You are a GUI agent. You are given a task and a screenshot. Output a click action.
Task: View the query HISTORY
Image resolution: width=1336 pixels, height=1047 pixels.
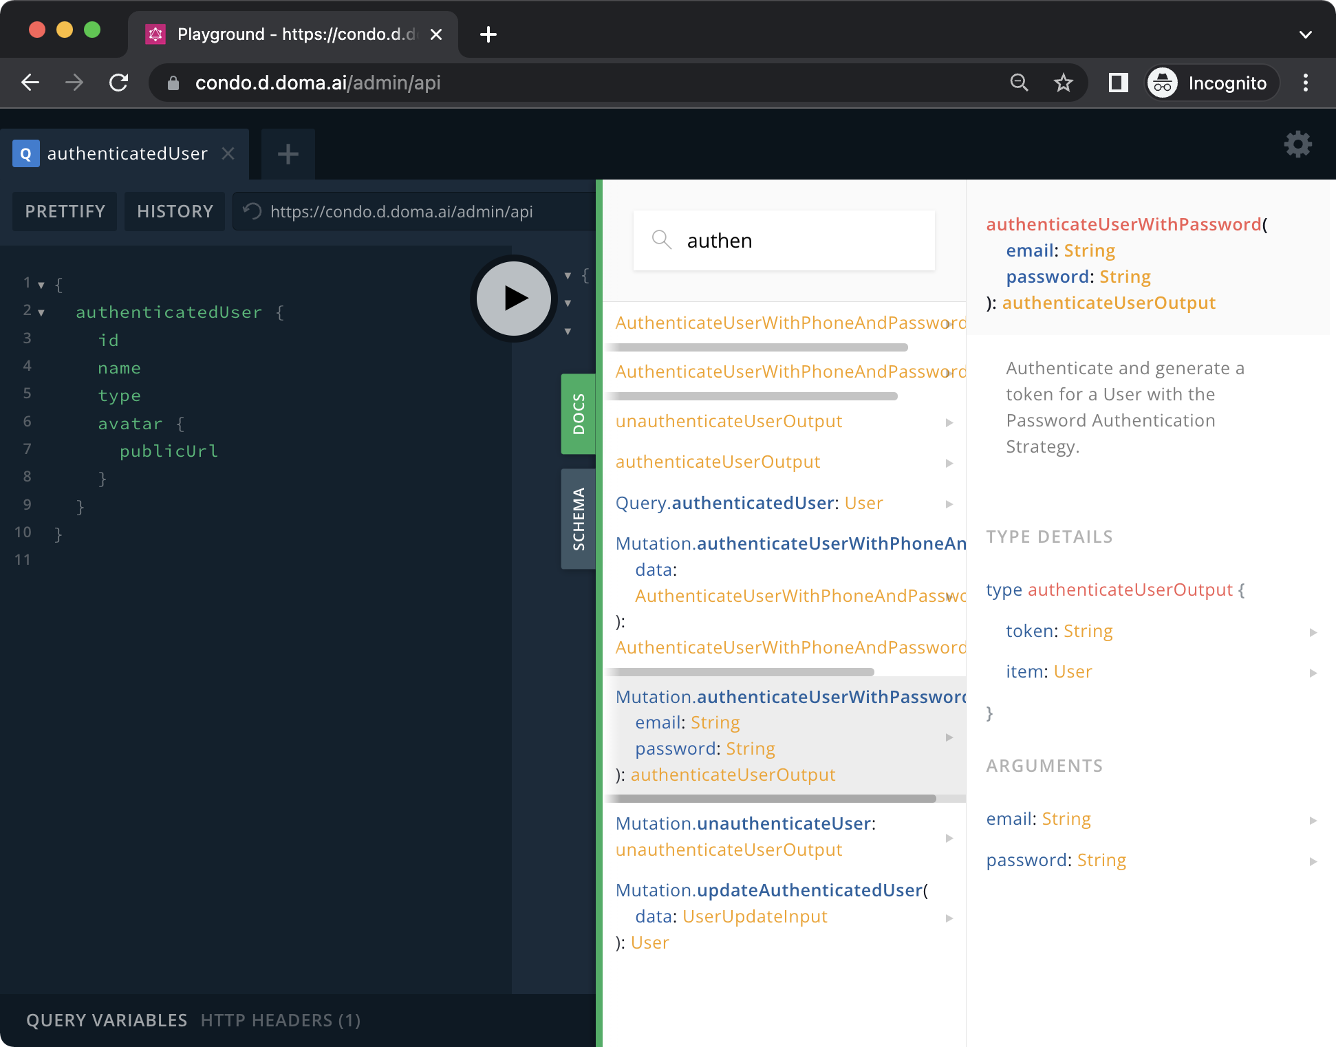point(174,211)
